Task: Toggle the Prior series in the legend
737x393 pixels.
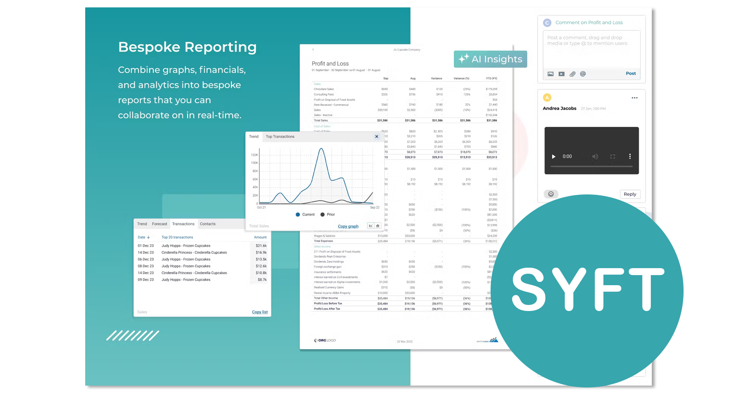Action: (x=328, y=214)
